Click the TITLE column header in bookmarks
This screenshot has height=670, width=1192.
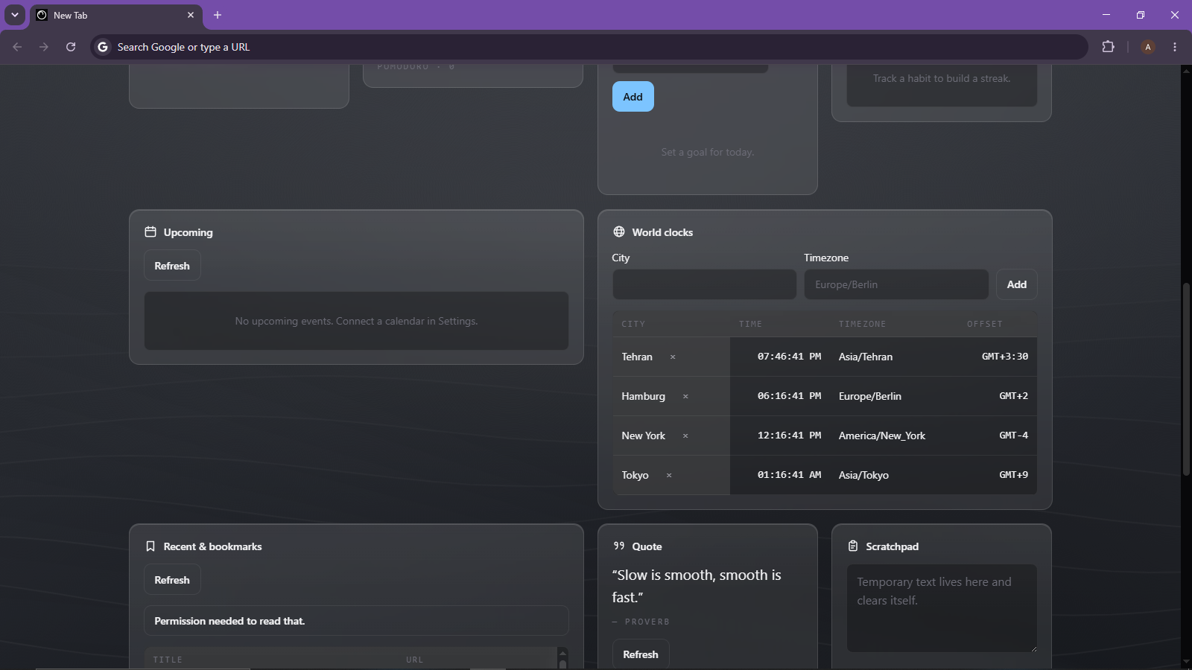tap(168, 660)
